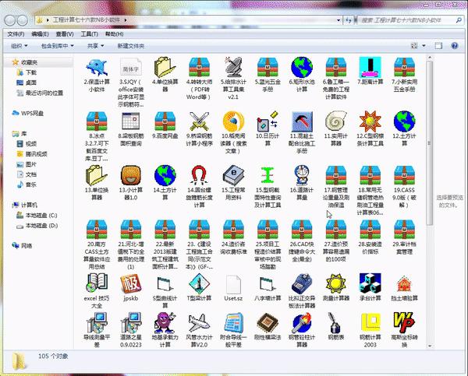Select the 4.转转大师 PDF转Word archive

tap(199, 67)
